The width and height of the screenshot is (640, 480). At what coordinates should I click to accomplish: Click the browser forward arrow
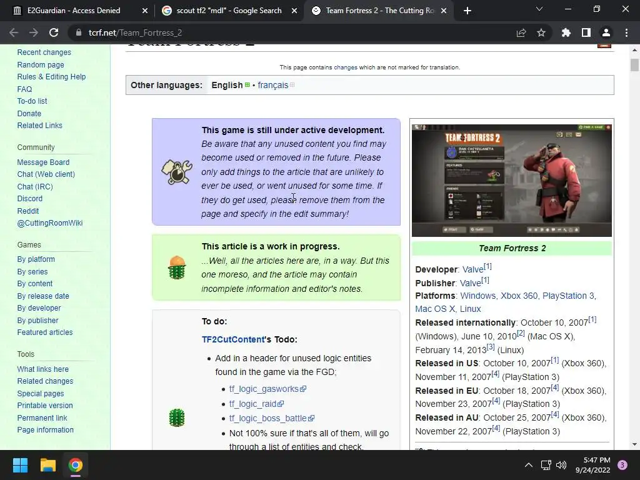click(x=34, y=32)
